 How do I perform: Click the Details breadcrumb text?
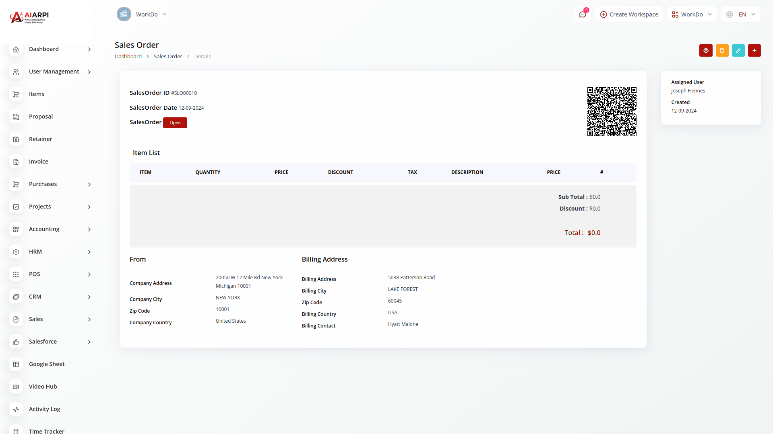pos(203,57)
